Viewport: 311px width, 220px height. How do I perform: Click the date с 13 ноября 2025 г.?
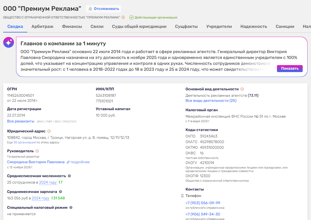(x=20, y=167)
